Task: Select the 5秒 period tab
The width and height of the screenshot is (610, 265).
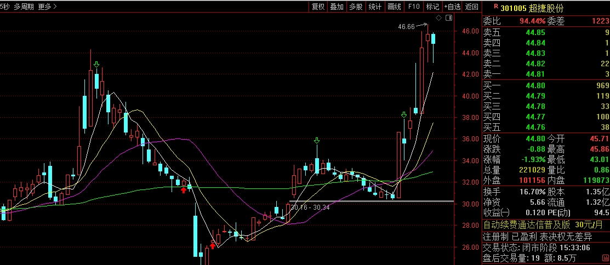Action: 4,7
